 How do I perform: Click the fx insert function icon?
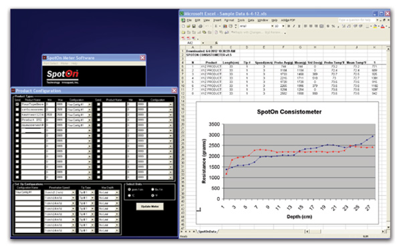[x=216, y=43]
